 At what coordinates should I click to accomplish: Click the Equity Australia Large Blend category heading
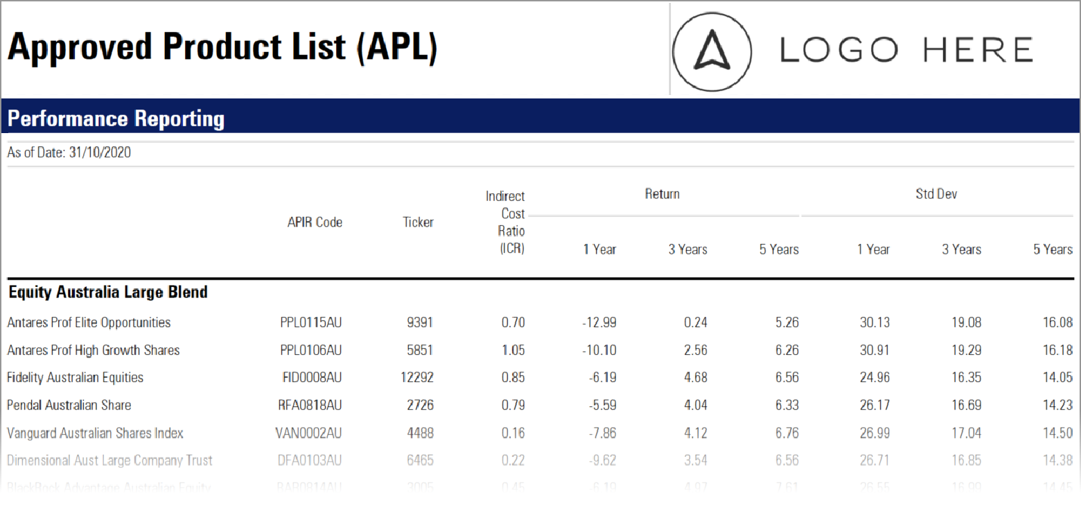coord(108,293)
